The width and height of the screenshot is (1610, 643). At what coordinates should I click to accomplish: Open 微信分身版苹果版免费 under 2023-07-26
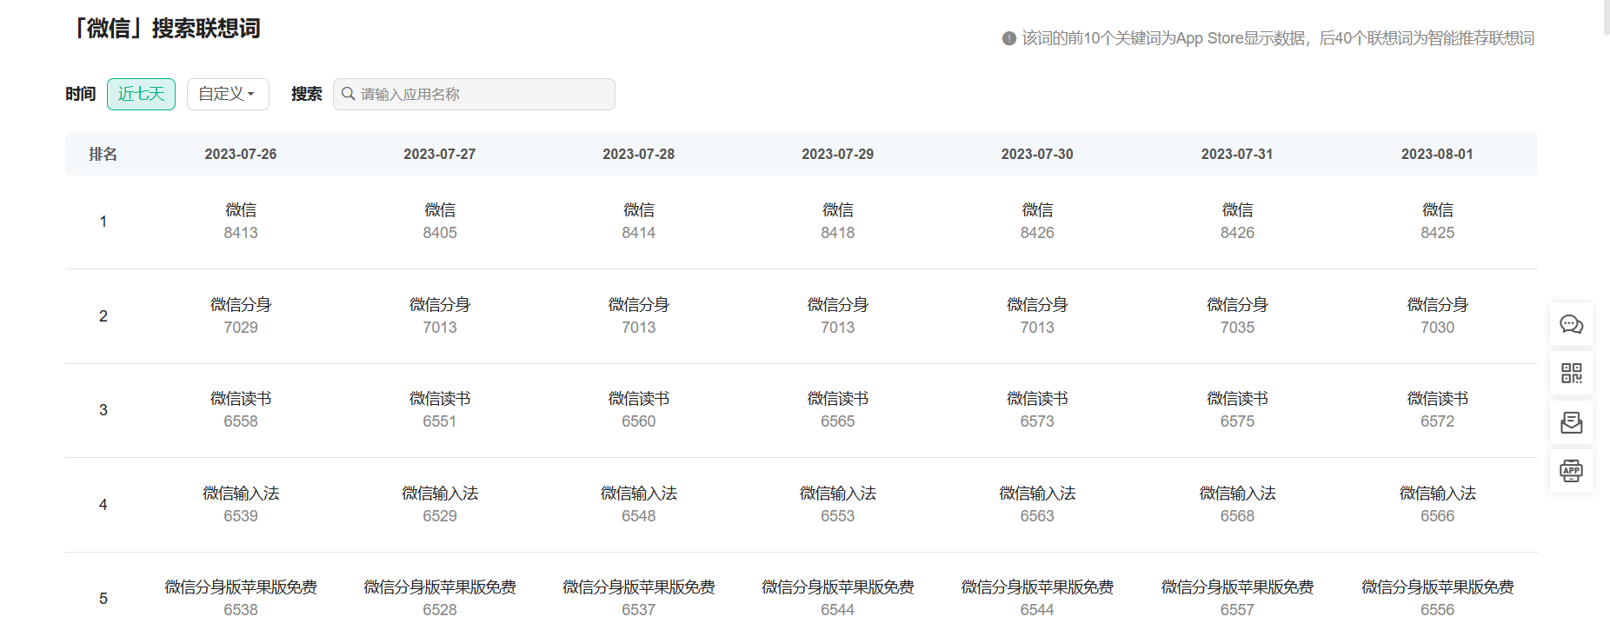pos(241,587)
